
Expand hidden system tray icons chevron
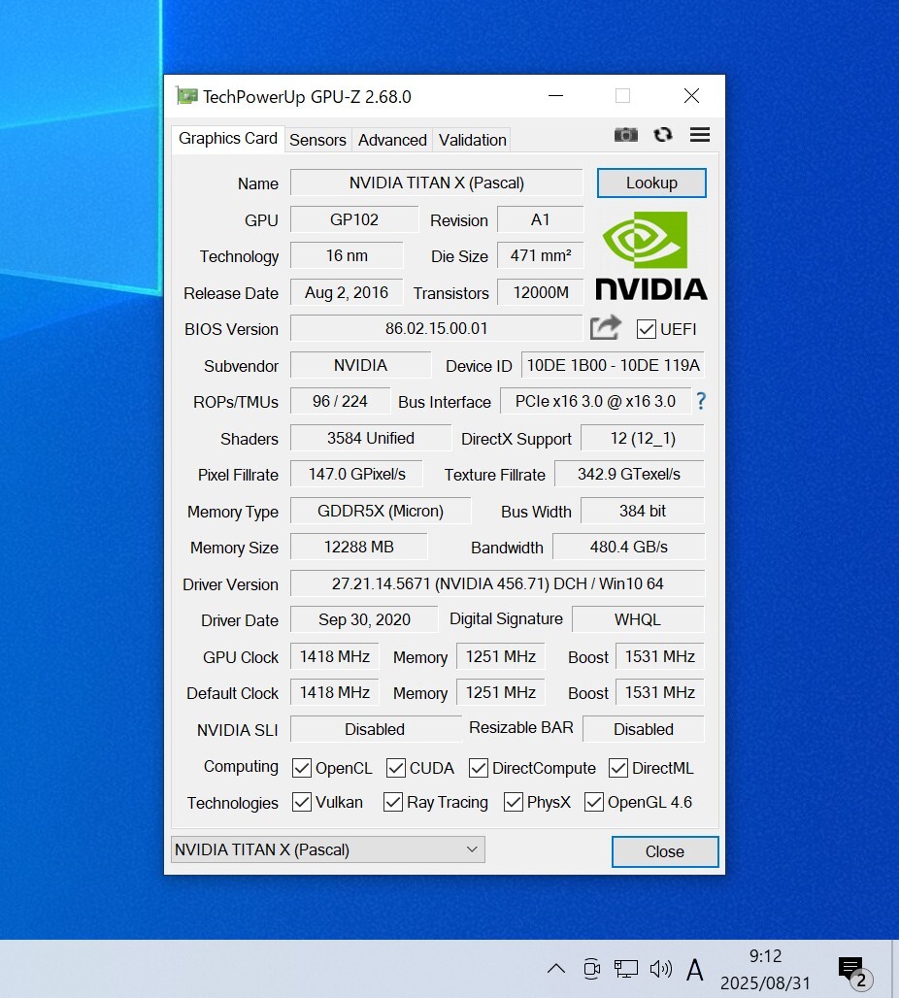point(556,968)
